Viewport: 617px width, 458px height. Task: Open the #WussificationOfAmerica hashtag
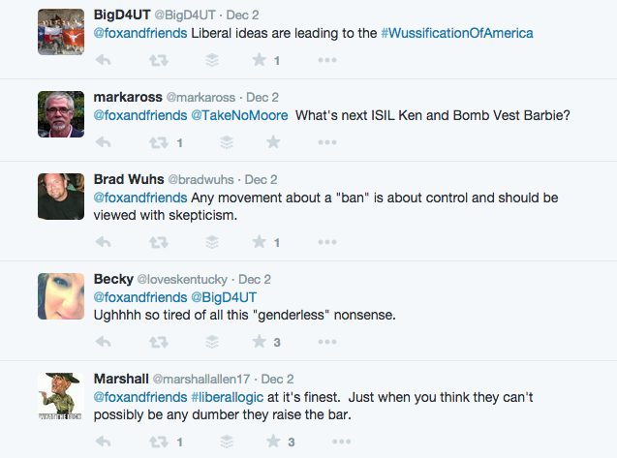pos(457,33)
